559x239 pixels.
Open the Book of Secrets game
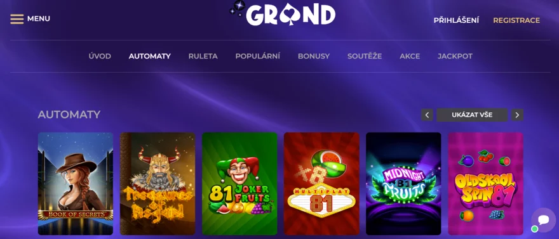(x=76, y=183)
